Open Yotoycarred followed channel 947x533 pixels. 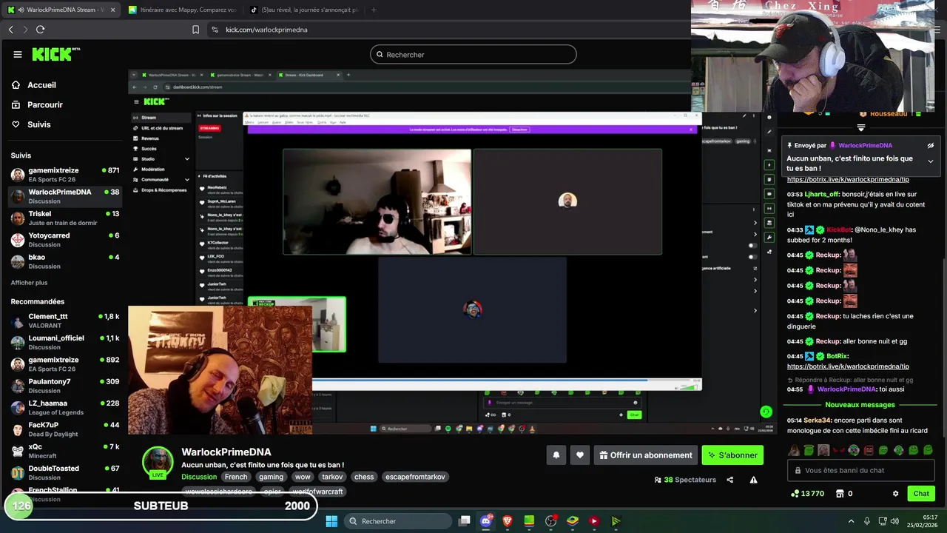coord(65,239)
